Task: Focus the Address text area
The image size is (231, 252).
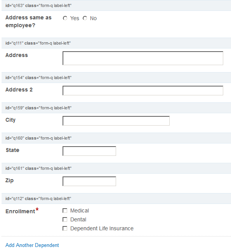Action: [x=143, y=58]
